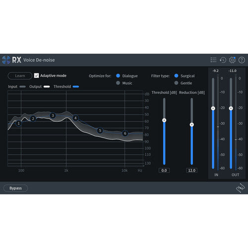This screenshot has width=248, height=248.
Task: Open the undo history clock icon
Action: (x=223, y=60)
